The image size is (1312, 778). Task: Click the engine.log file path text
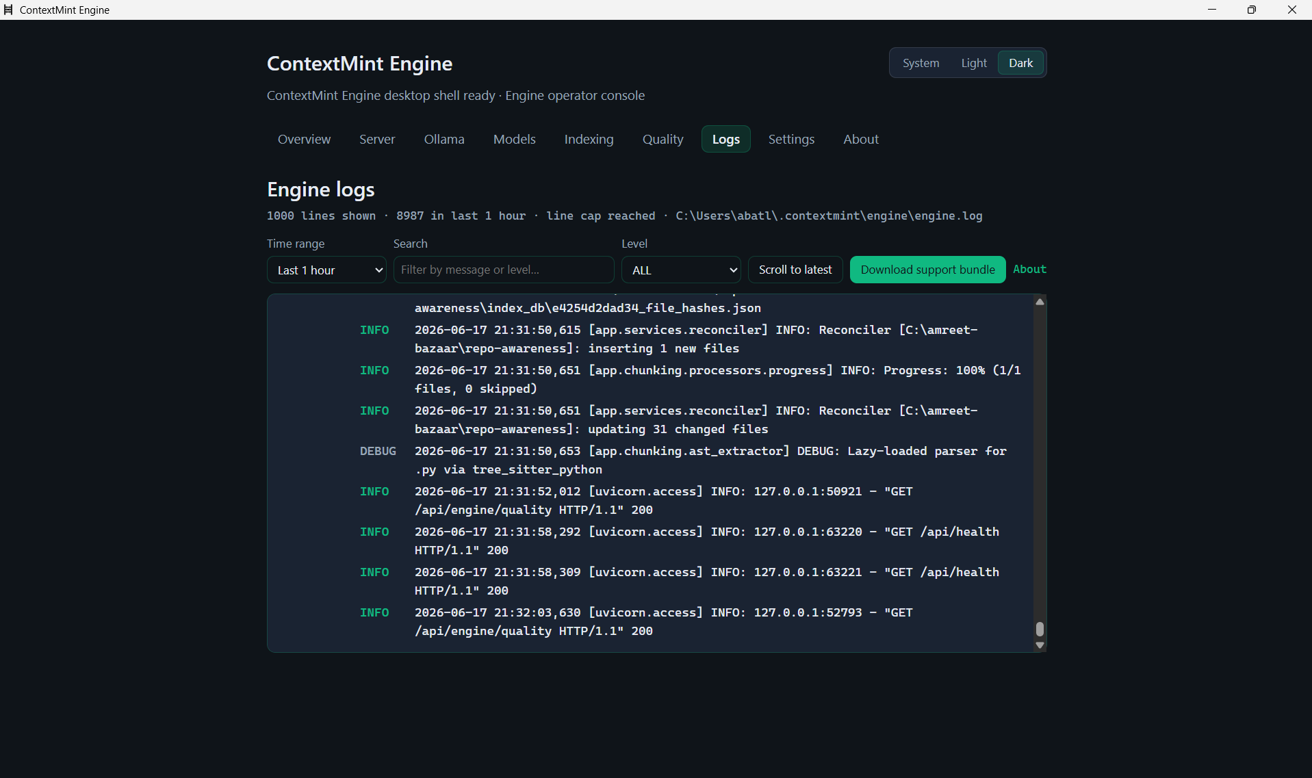click(829, 216)
